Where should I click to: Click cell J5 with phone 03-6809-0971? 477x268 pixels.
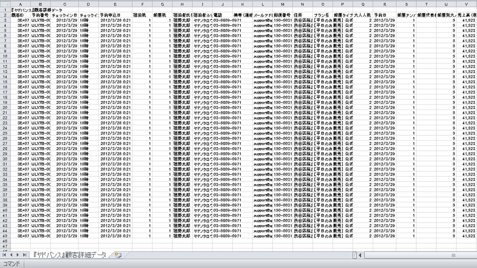223,30
